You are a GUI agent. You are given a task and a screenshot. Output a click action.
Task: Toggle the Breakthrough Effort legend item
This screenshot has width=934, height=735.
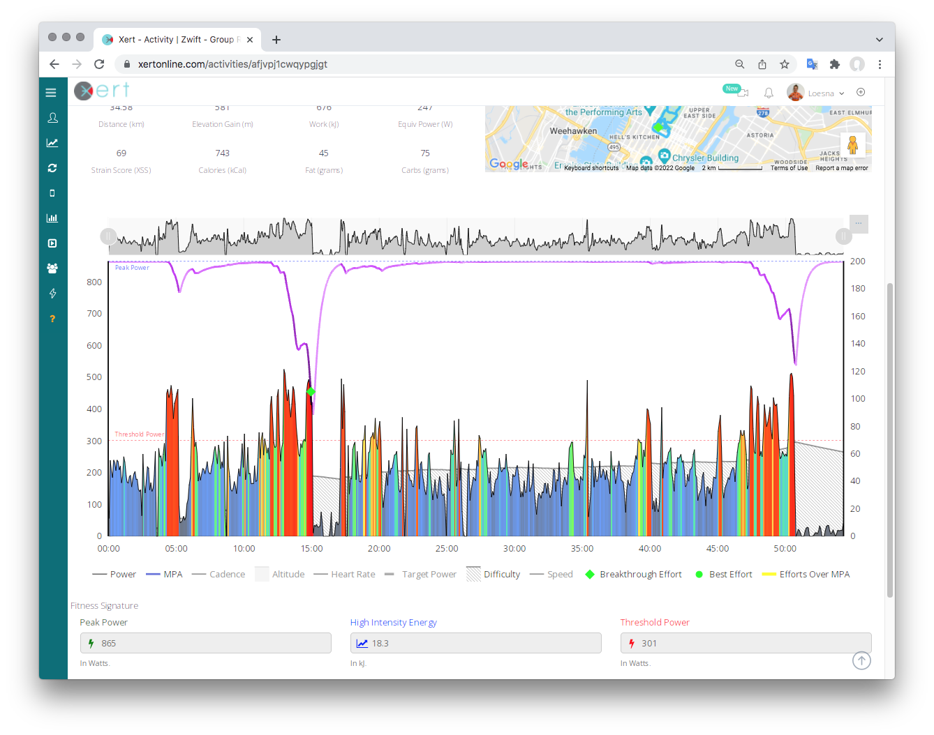click(x=634, y=575)
